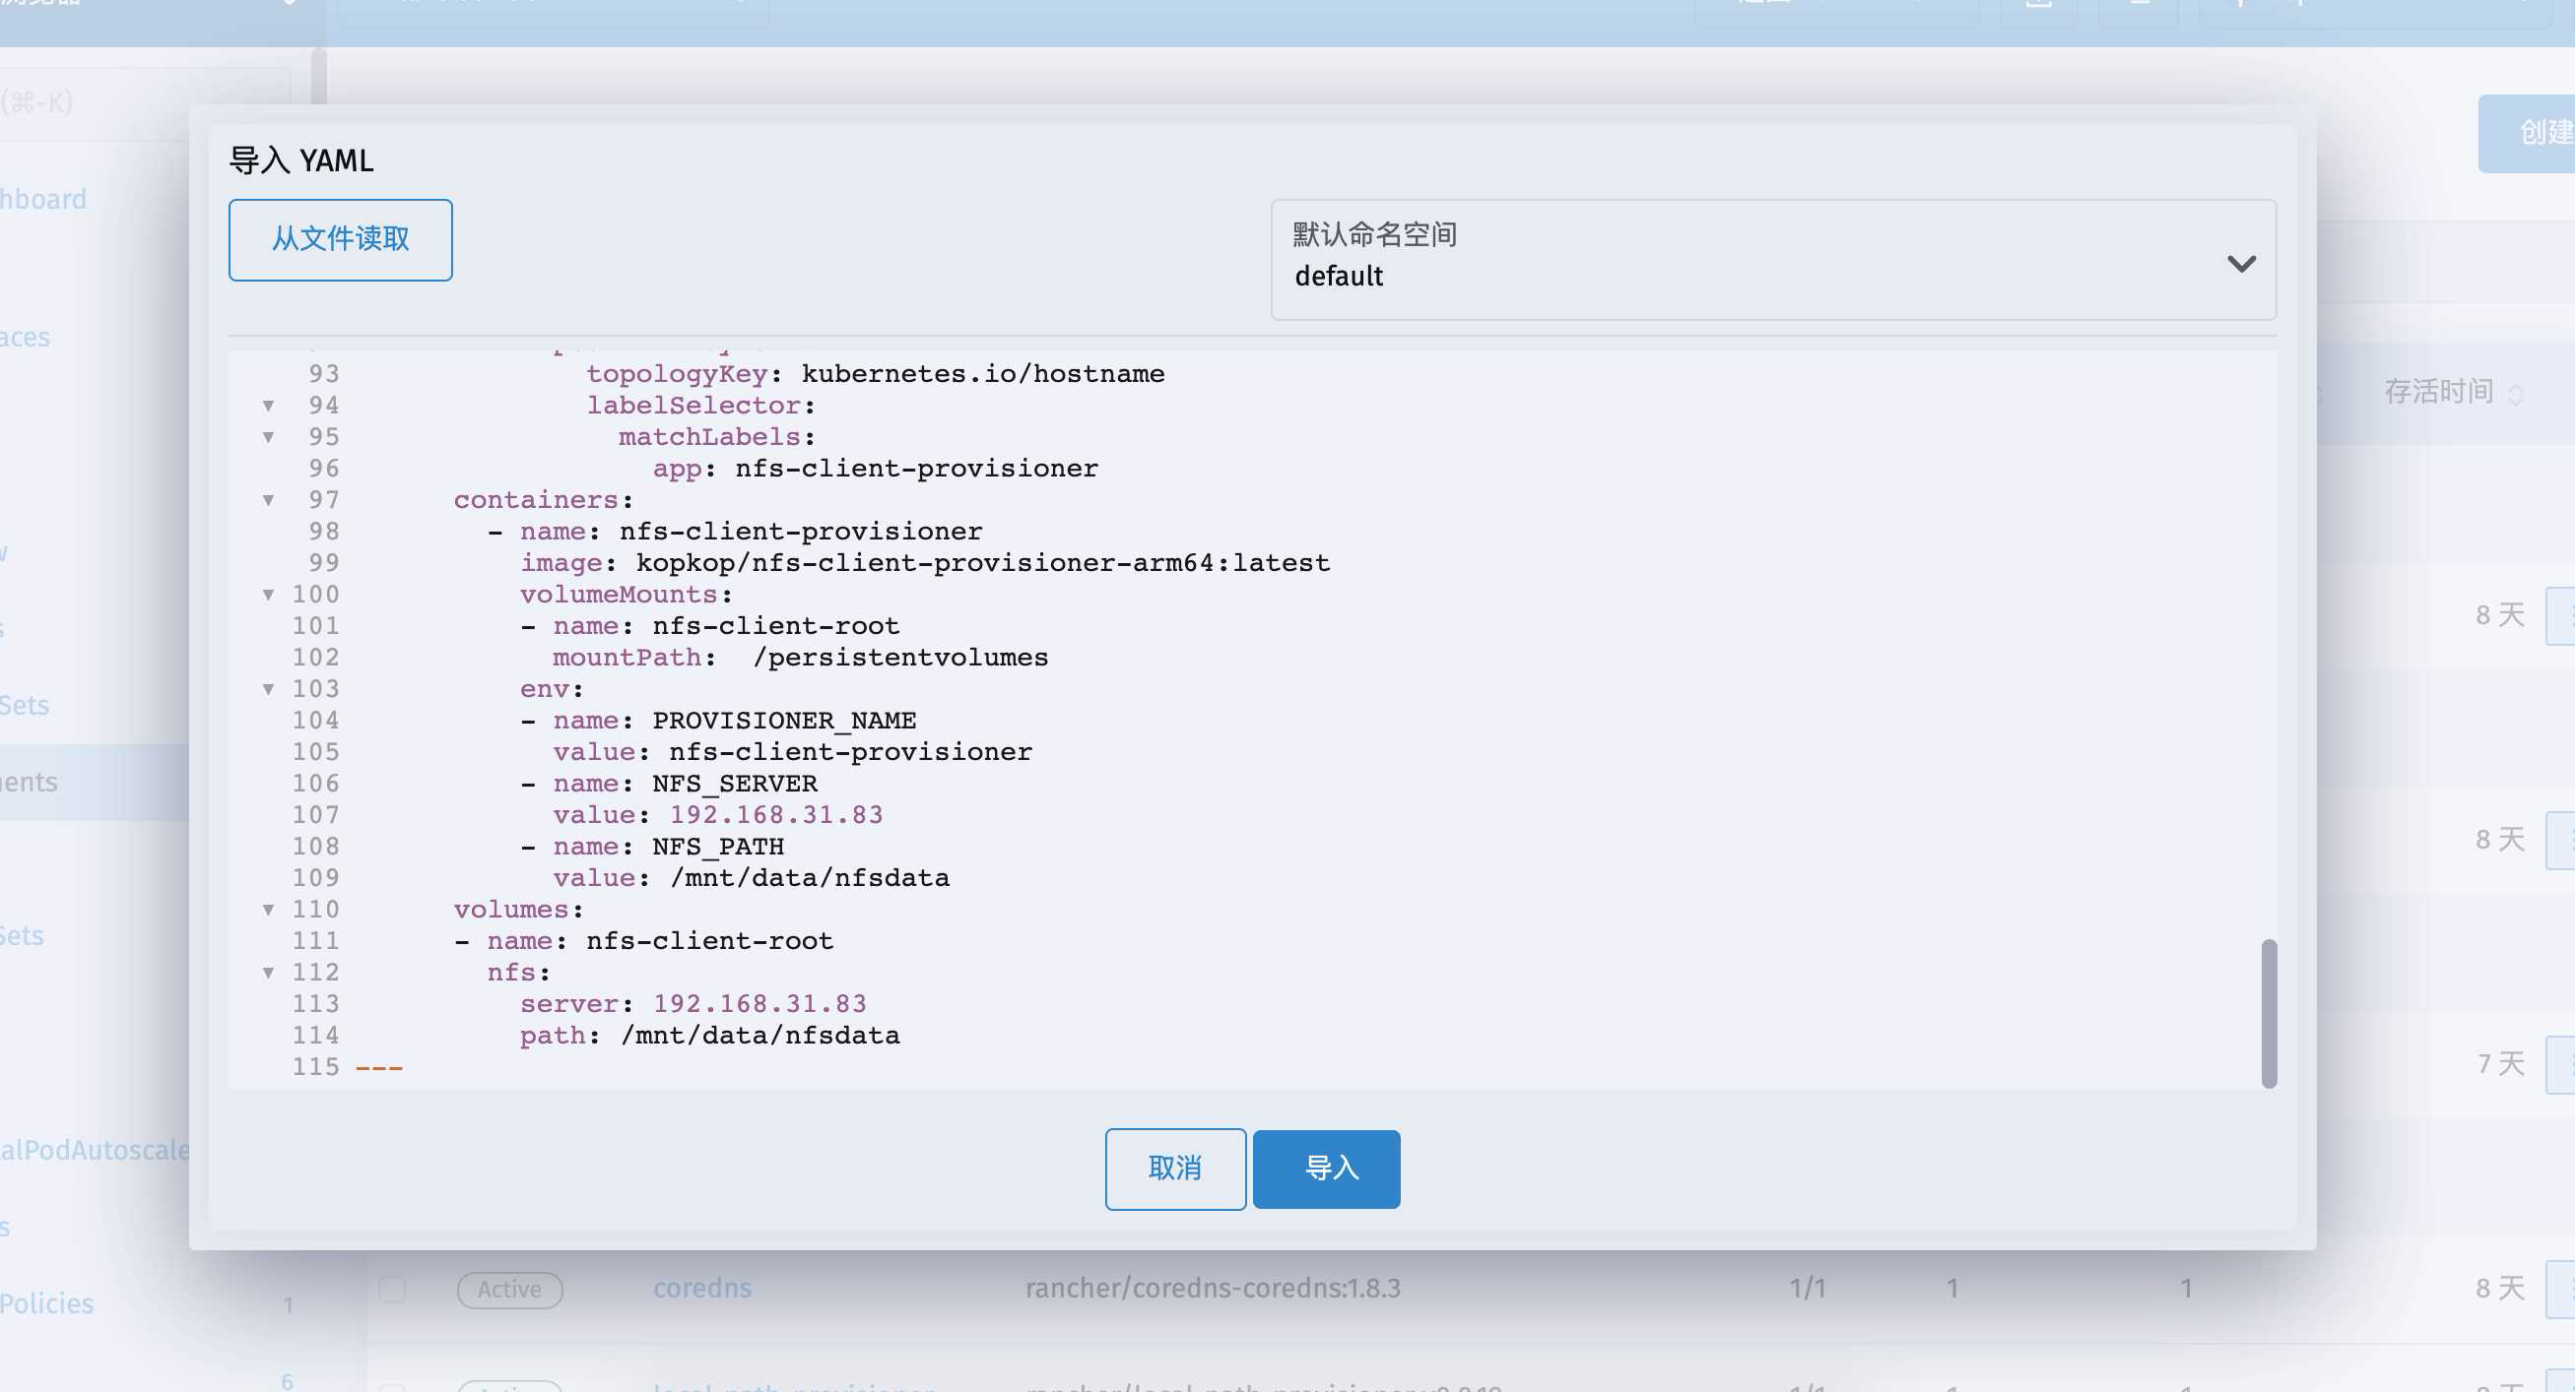Collapse the env block at line 103
This screenshot has width=2575, height=1392.
pyautogui.click(x=268, y=688)
